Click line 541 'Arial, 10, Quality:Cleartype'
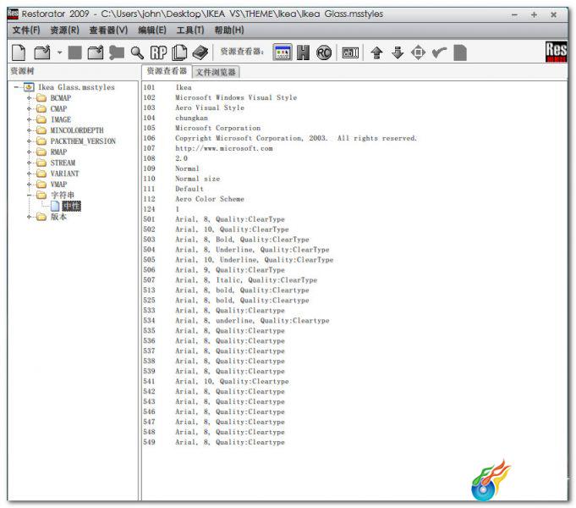576x508 pixels. click(232, 382)
